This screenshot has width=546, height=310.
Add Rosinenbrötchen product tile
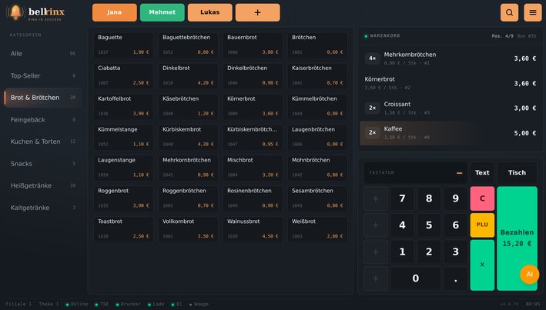(x=253, y=198)
